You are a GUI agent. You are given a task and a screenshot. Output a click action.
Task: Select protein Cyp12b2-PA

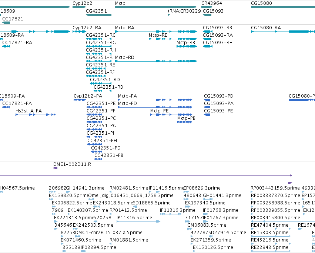click(x=88, y=96)
